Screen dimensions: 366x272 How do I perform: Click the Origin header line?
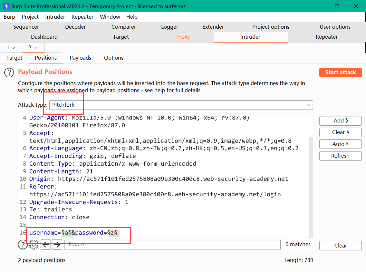pos(159,179)
